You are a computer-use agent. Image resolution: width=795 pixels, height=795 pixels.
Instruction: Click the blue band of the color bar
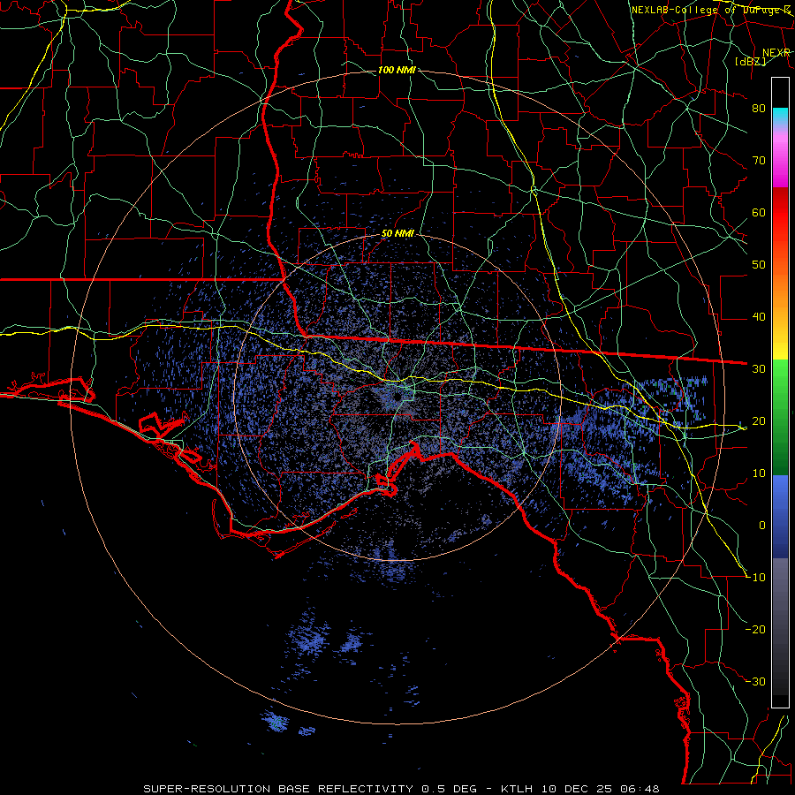click(780, 517)
